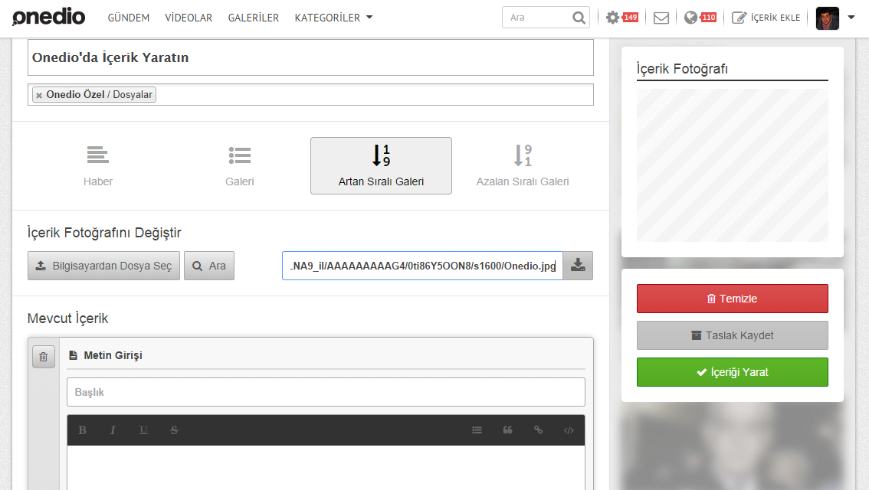Image resolution: width=869 pixels, height=490 pixels.
Task: Click the image URL input field
Action: pyautogui.click(x=422, y=266)
